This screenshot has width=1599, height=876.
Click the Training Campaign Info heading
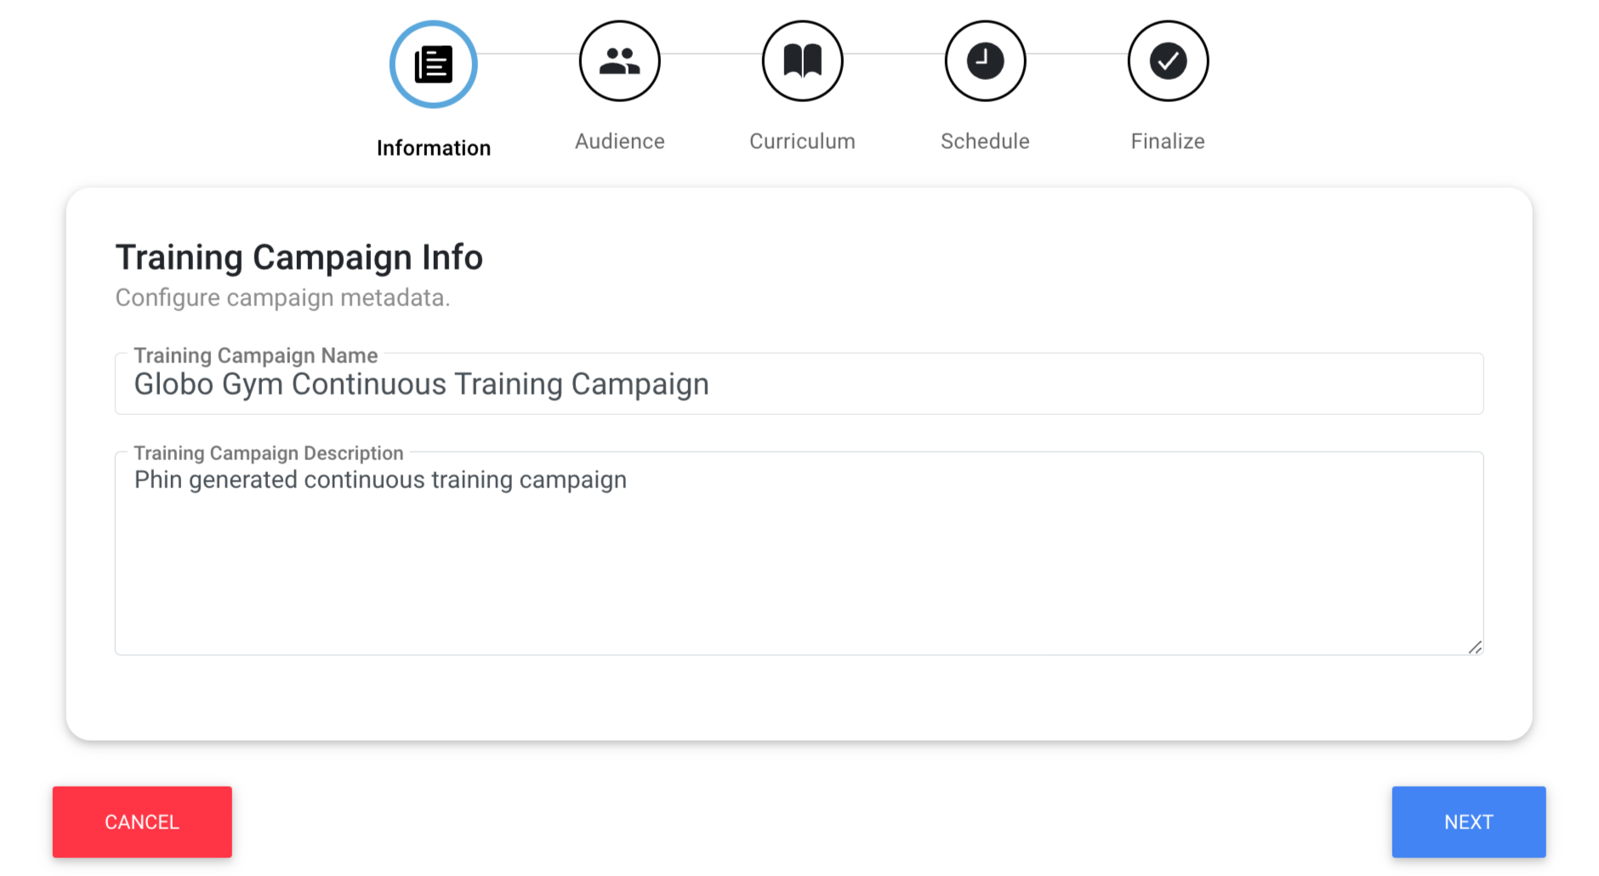[299, 257]
